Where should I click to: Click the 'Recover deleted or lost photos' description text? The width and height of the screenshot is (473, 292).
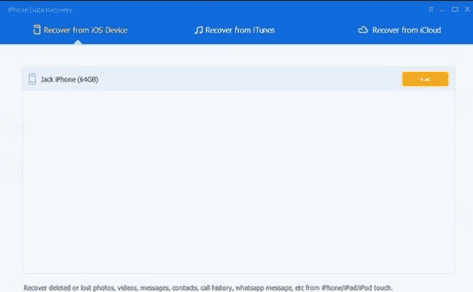[208, 287]
